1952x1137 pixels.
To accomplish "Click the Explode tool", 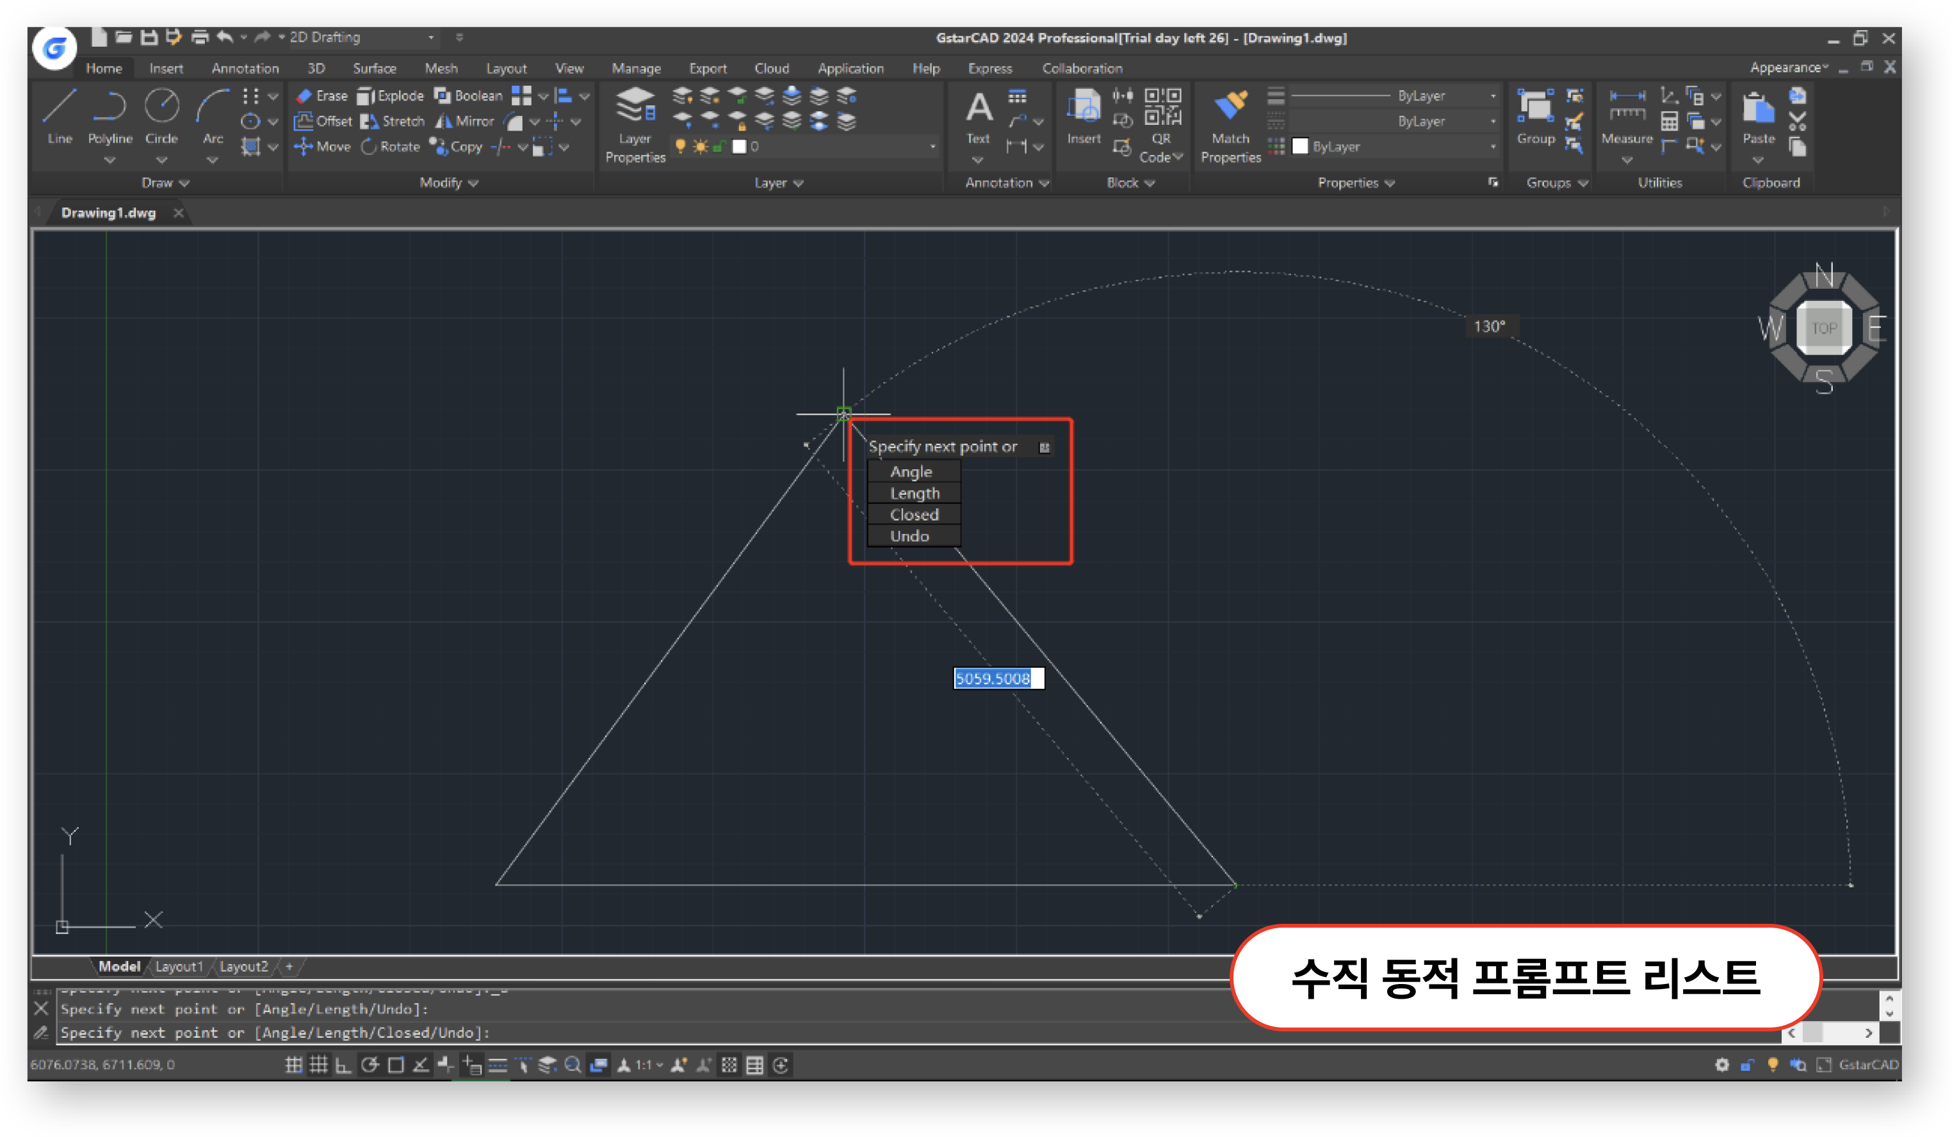I will point(391,95).
